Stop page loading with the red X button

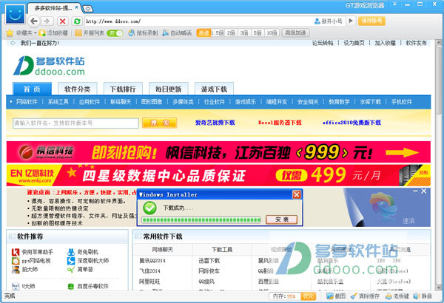[63, 21]
